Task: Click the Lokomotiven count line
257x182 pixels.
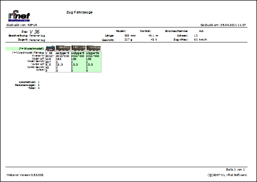Action: click(29, 82)
